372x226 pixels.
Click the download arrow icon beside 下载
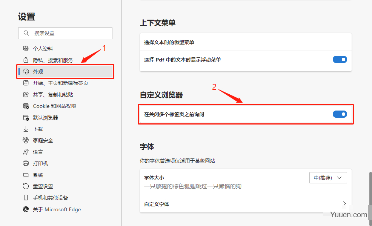click(26, 129)
